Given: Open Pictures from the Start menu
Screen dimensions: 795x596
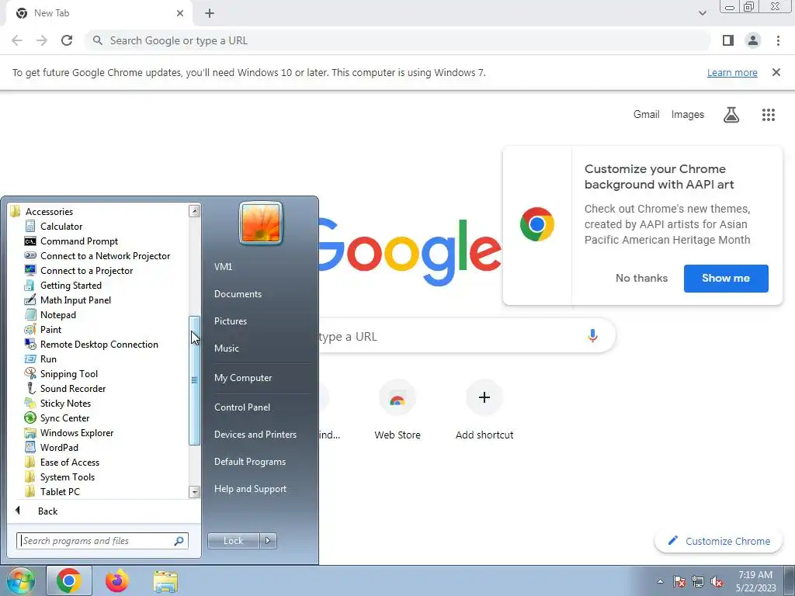Looking at the screenshot, I should pos(230,321).
